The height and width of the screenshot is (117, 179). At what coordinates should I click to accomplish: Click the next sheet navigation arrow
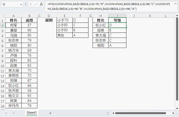(x=13, y=113)
